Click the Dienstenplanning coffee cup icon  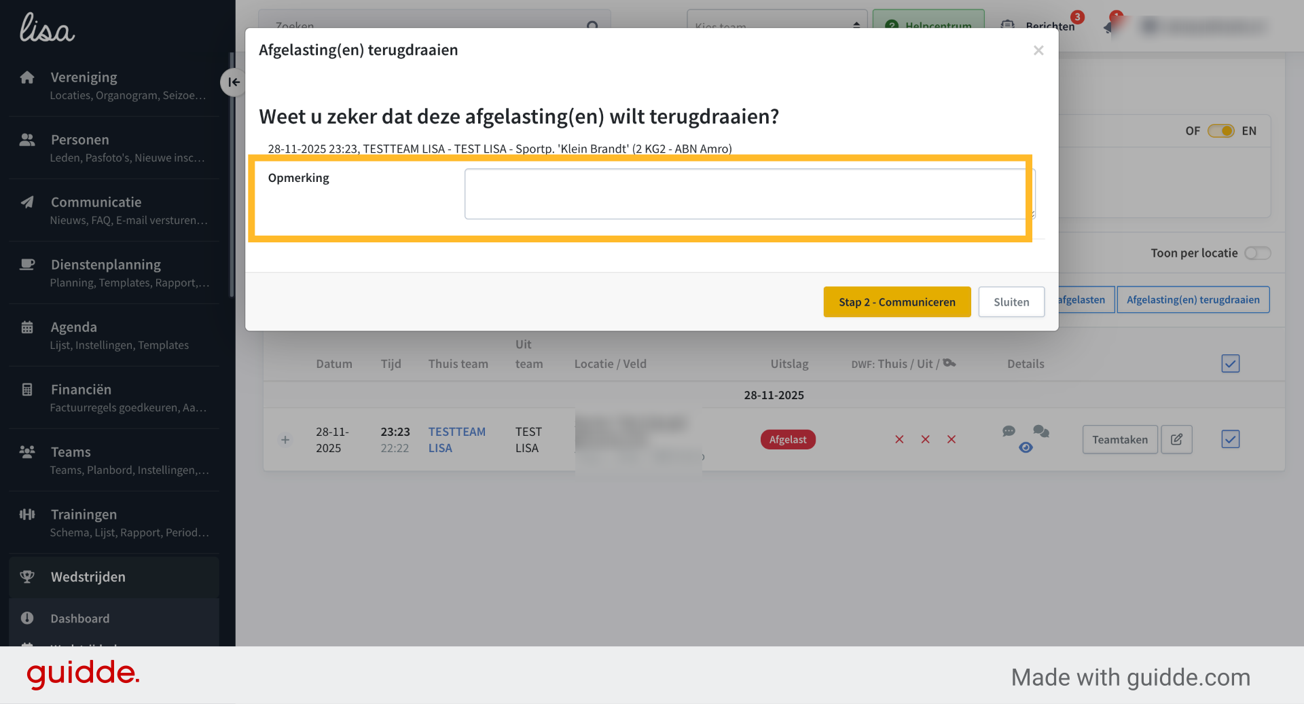click(27, 265)
